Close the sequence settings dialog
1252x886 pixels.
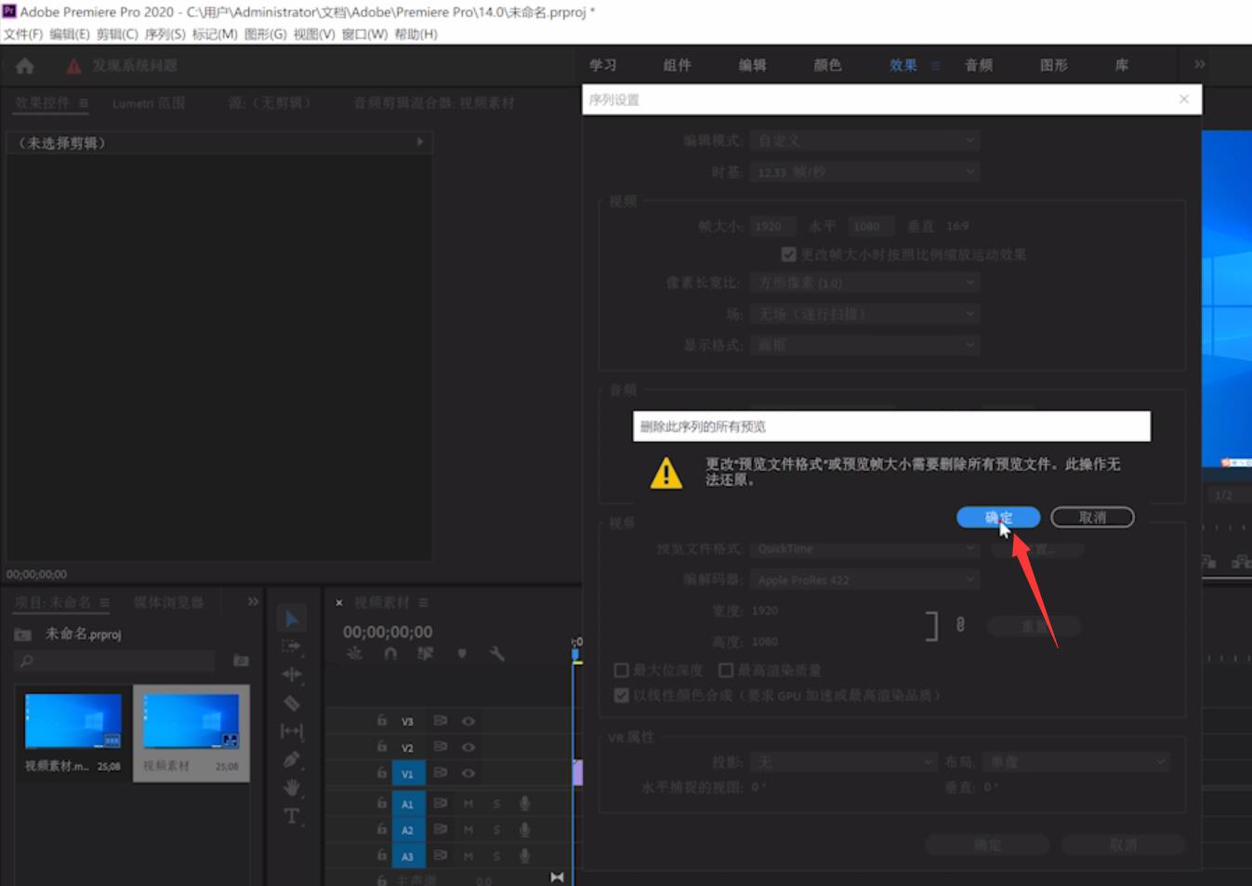[x=1183, y=99]
